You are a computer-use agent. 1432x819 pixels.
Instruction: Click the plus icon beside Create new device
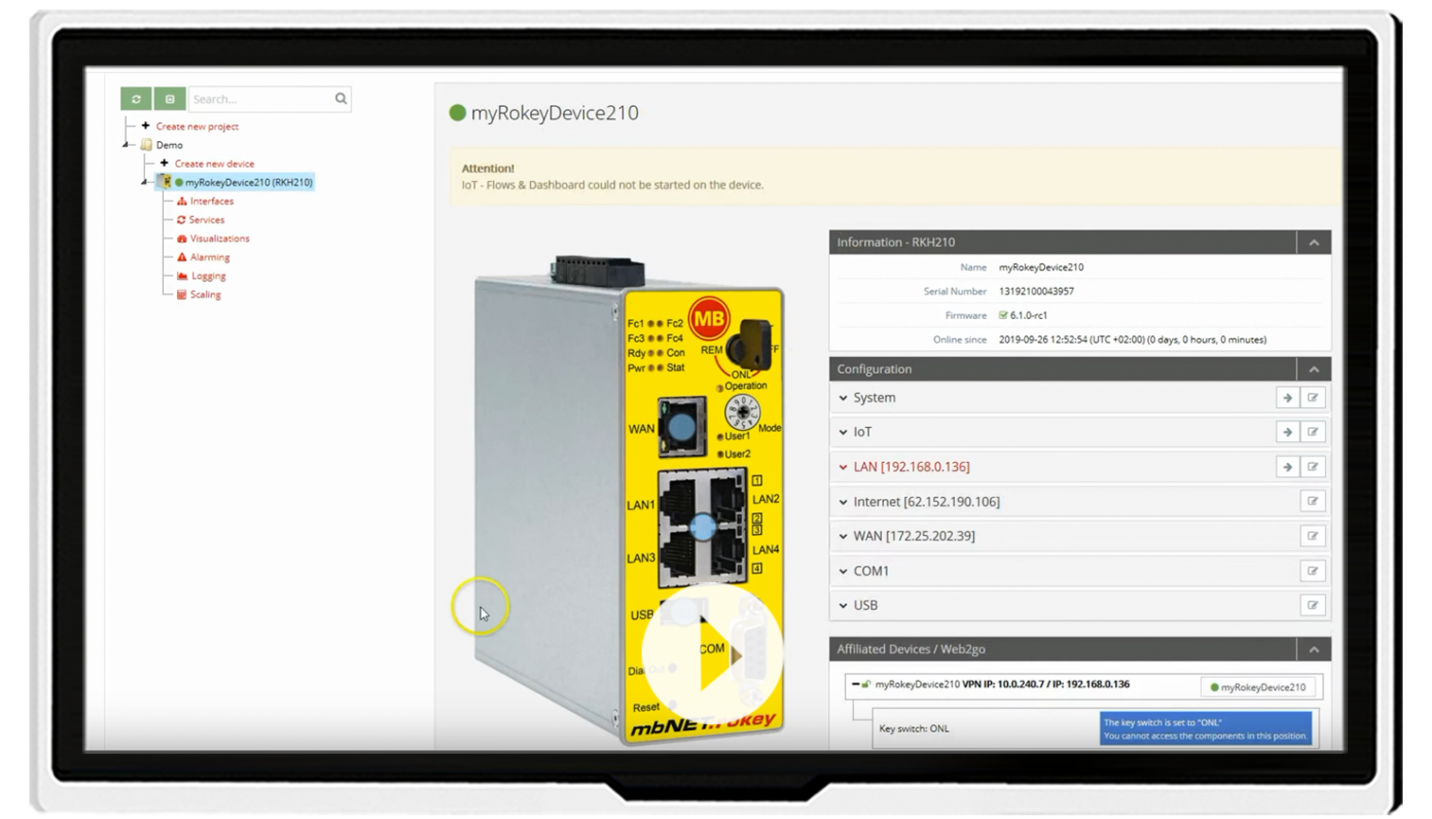click(164, 164)
